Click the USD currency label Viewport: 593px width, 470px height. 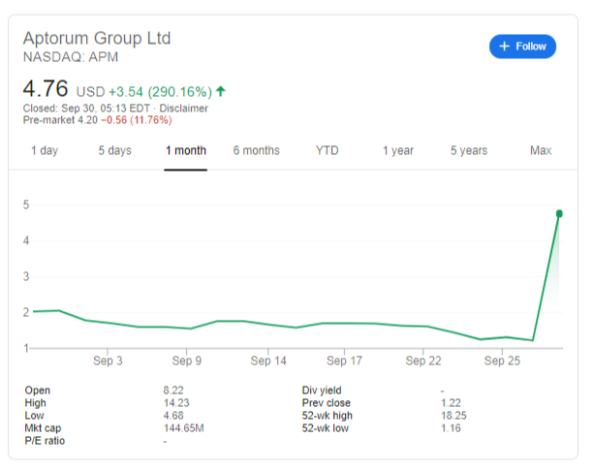click(x=90, y=92)
